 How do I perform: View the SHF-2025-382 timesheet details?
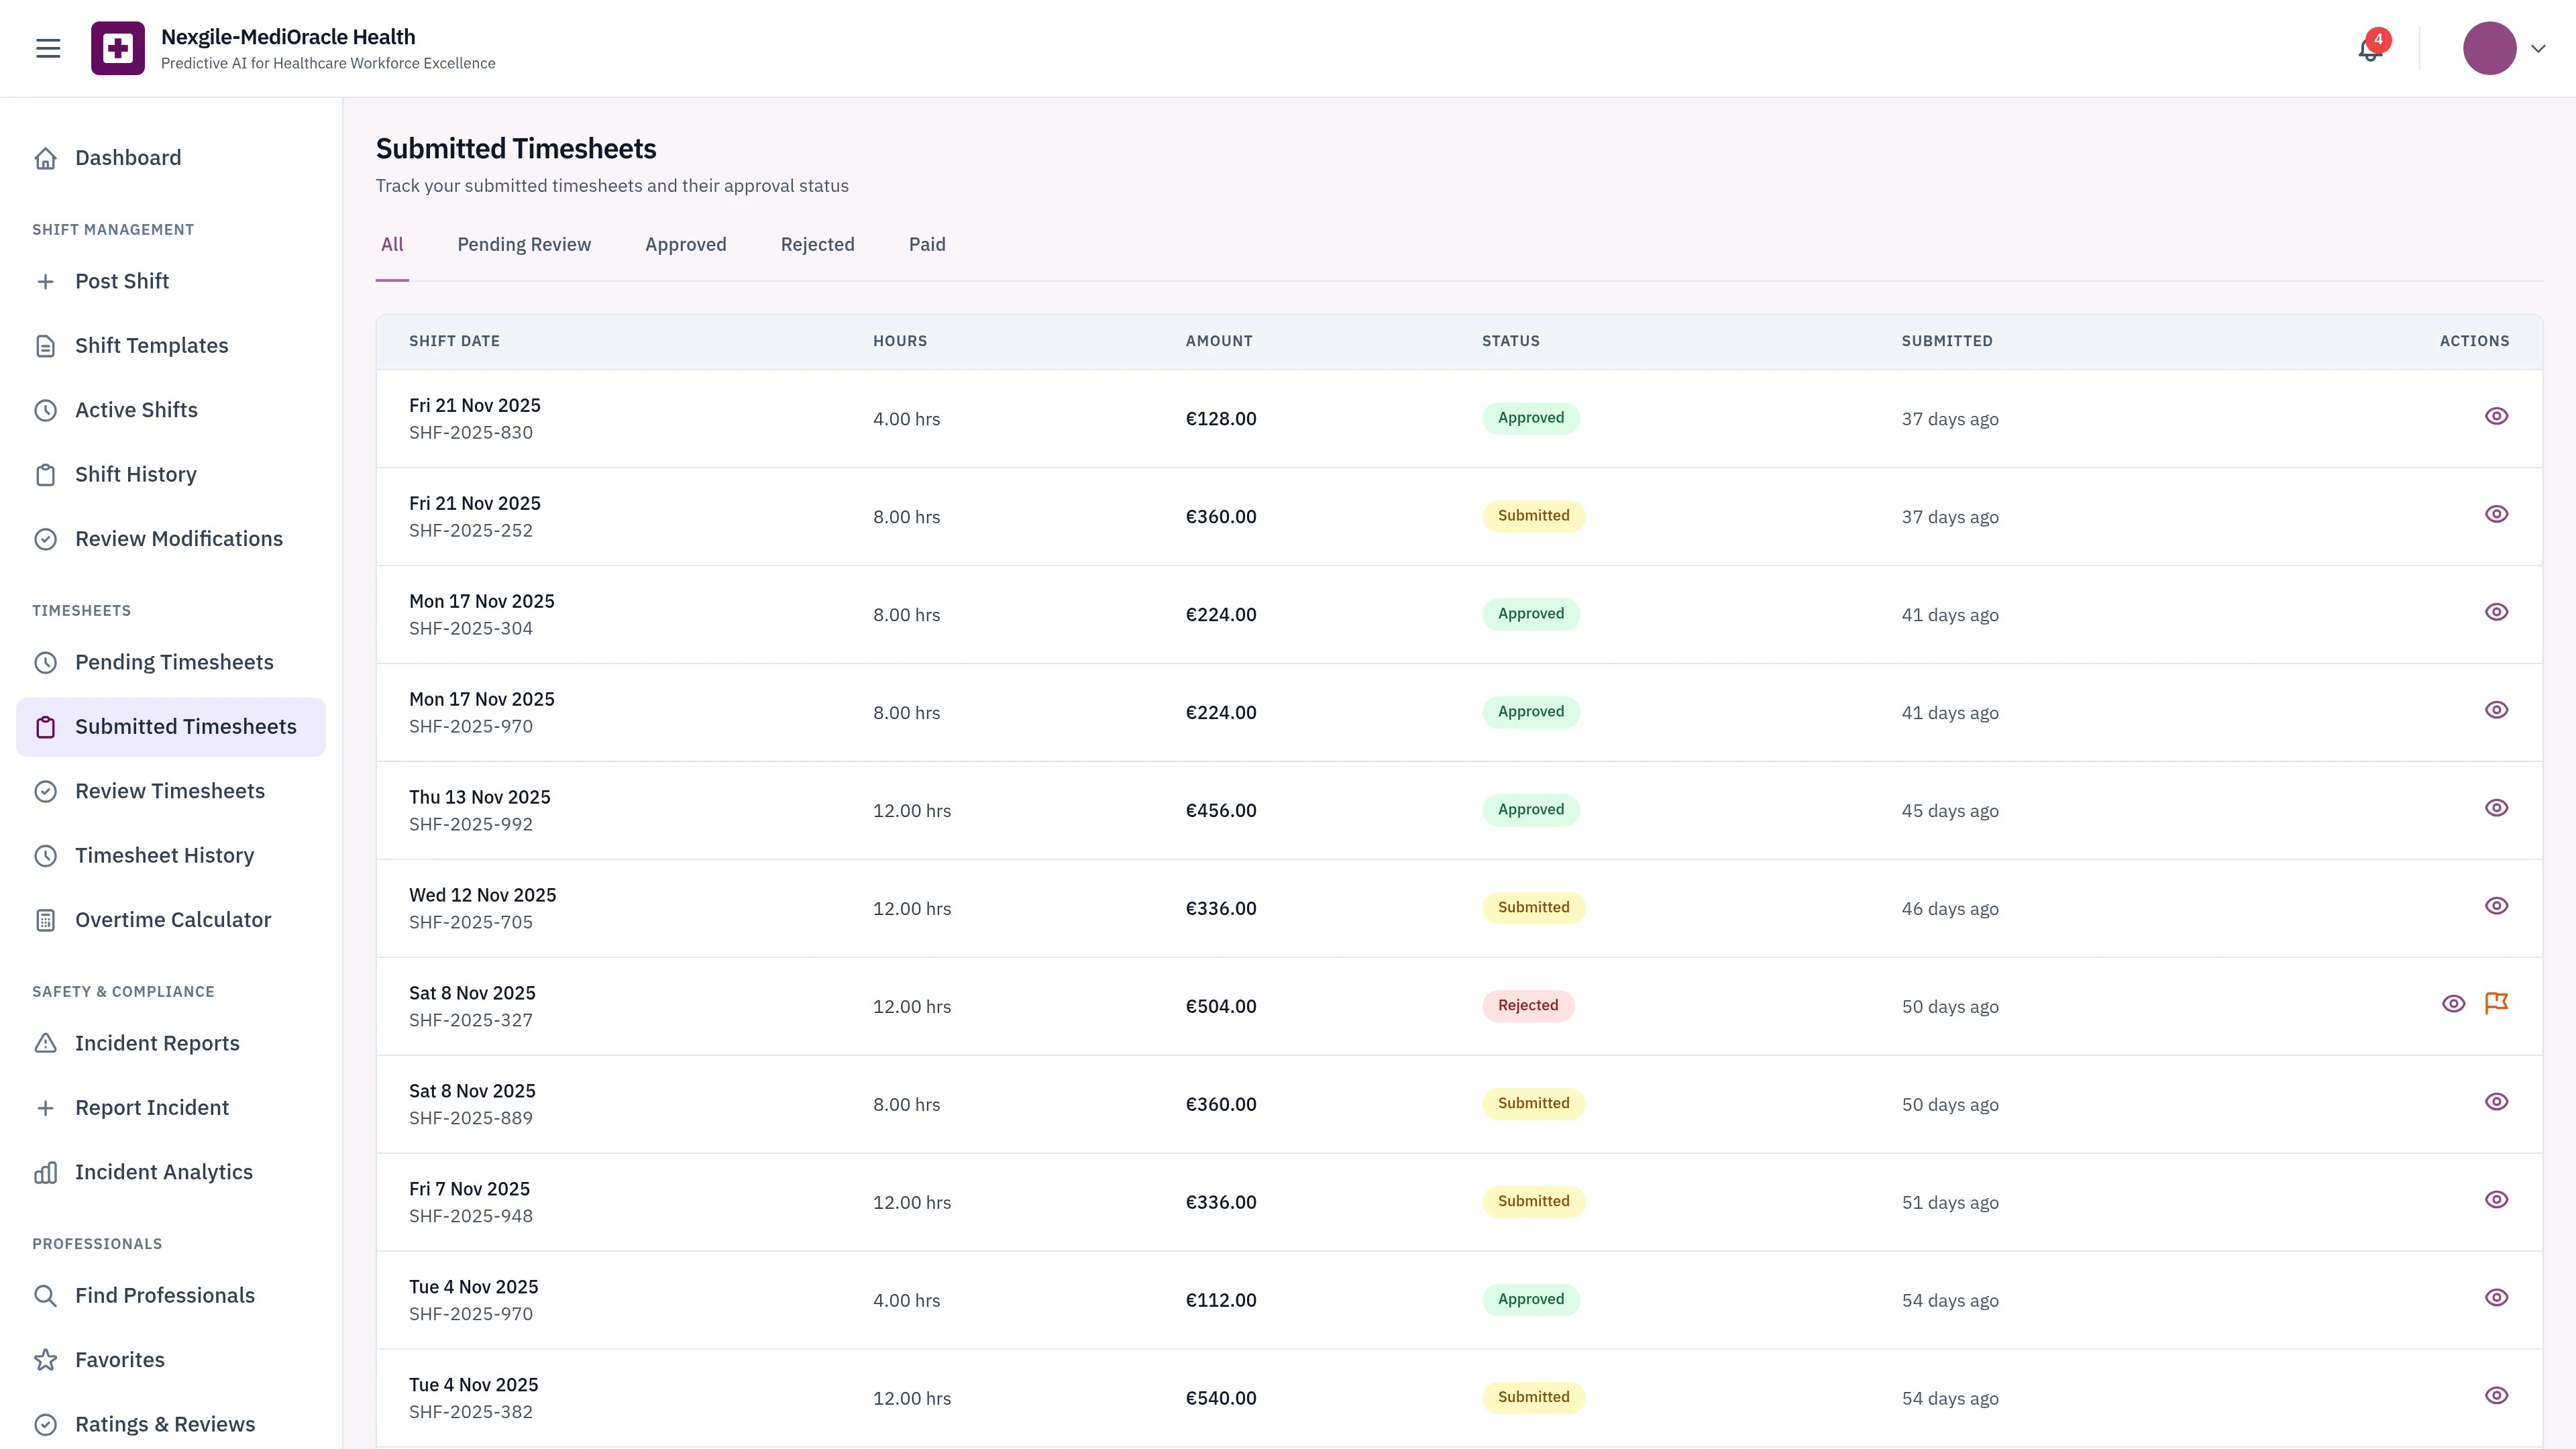pyautogui.click(x=2497, y=1395)
